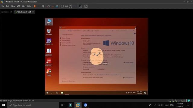Select the Ghost Toolbox desktop shortcut

[x=49, y=72]
